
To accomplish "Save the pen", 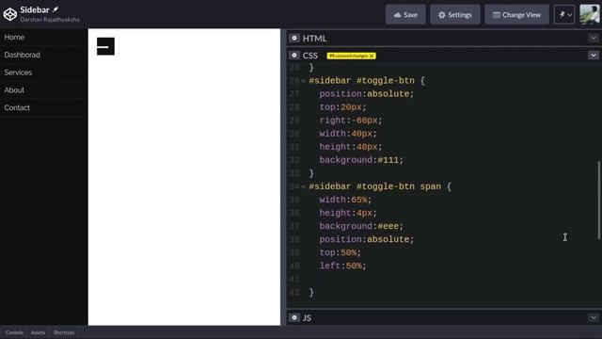I will [x=405, y=15].
